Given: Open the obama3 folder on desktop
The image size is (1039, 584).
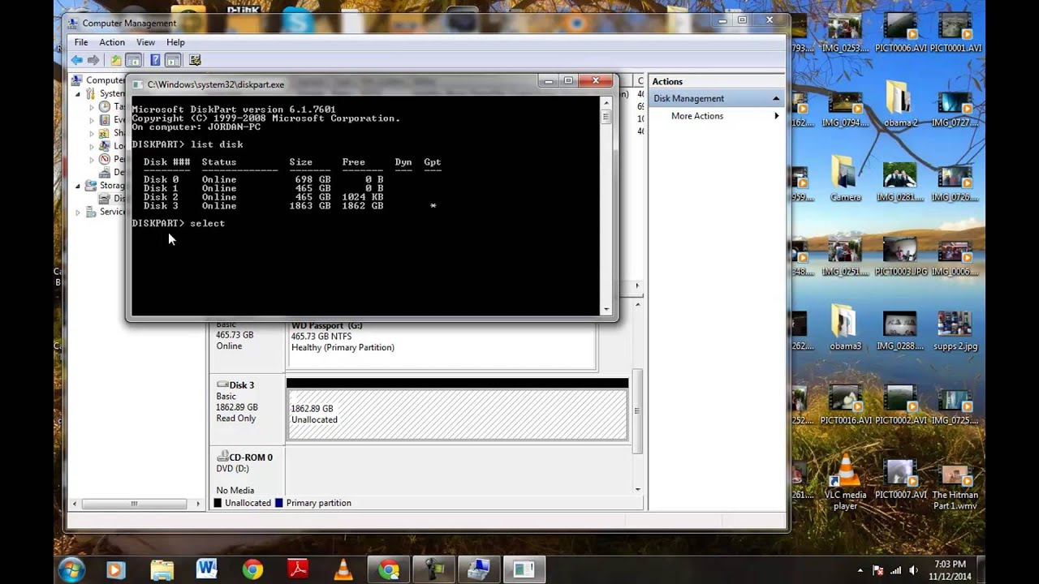Looking at the screenshot, I should click(845, 327).
